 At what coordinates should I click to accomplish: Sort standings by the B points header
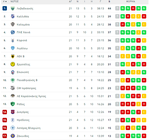[109, 1]
